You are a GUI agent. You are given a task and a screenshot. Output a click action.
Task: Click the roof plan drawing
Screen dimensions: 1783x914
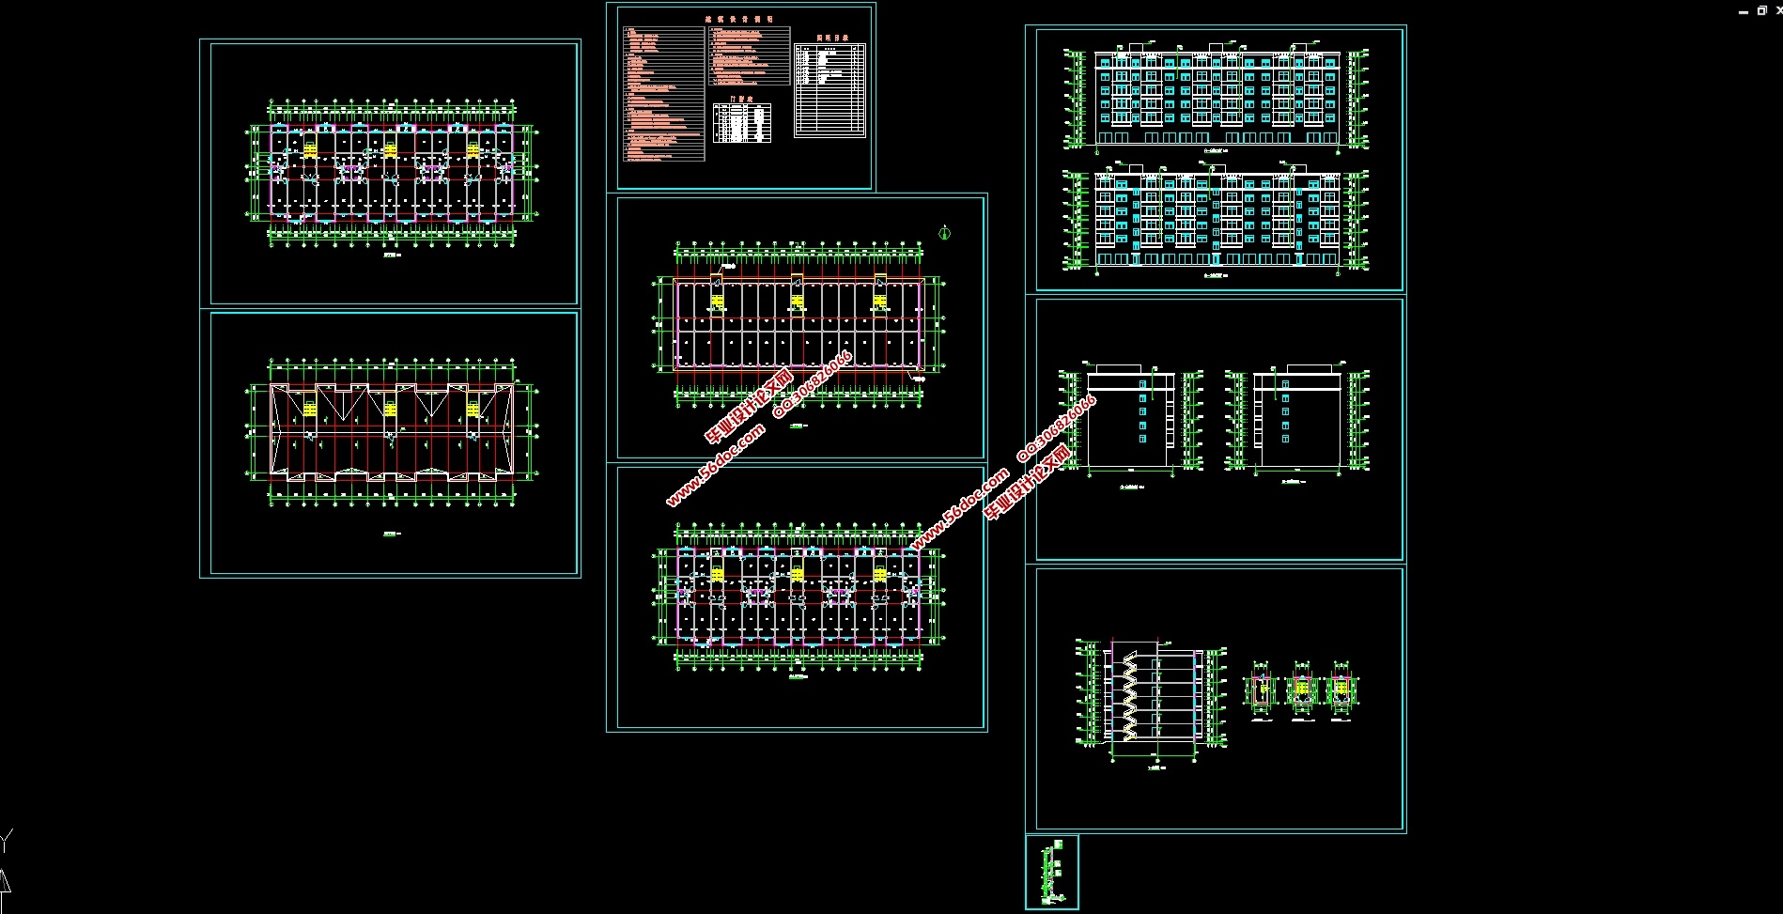tap(391, 431)
